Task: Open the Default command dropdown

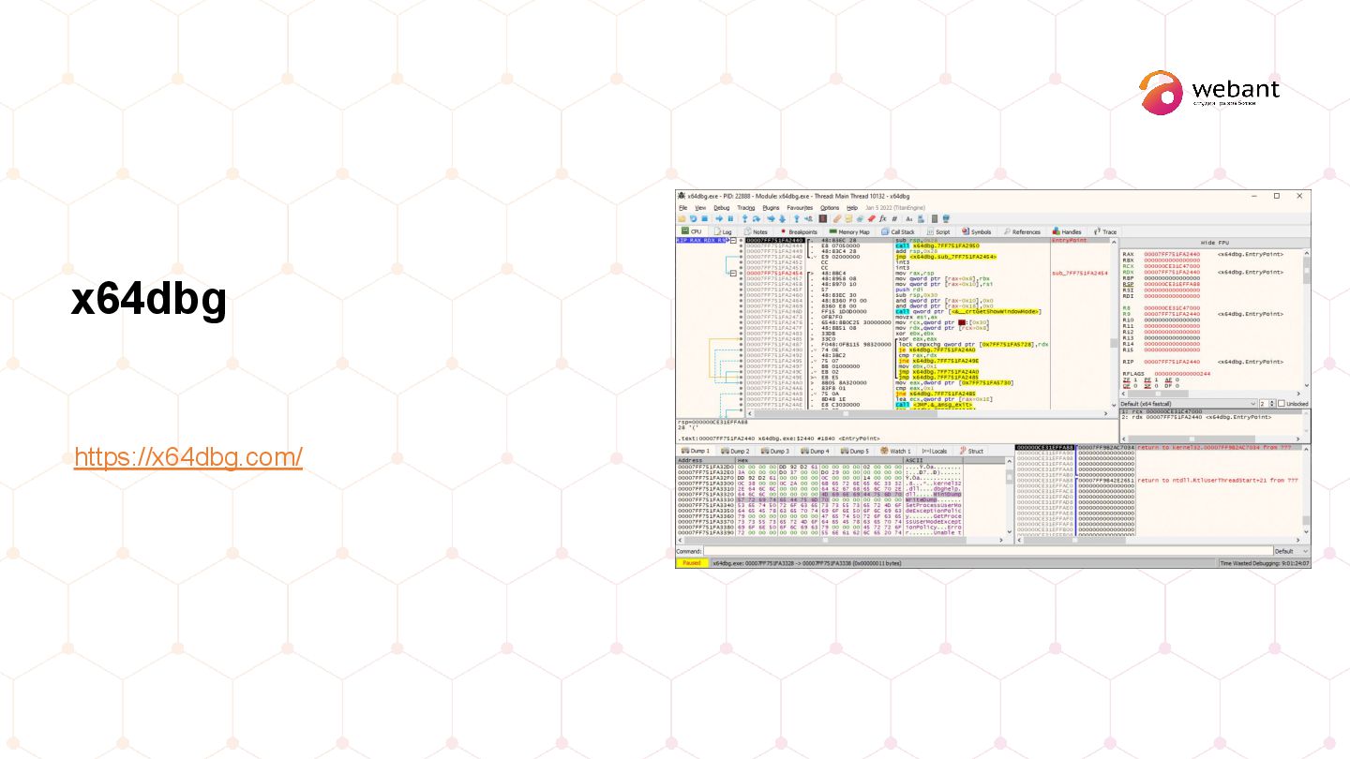Action: tap(1291, 552)
